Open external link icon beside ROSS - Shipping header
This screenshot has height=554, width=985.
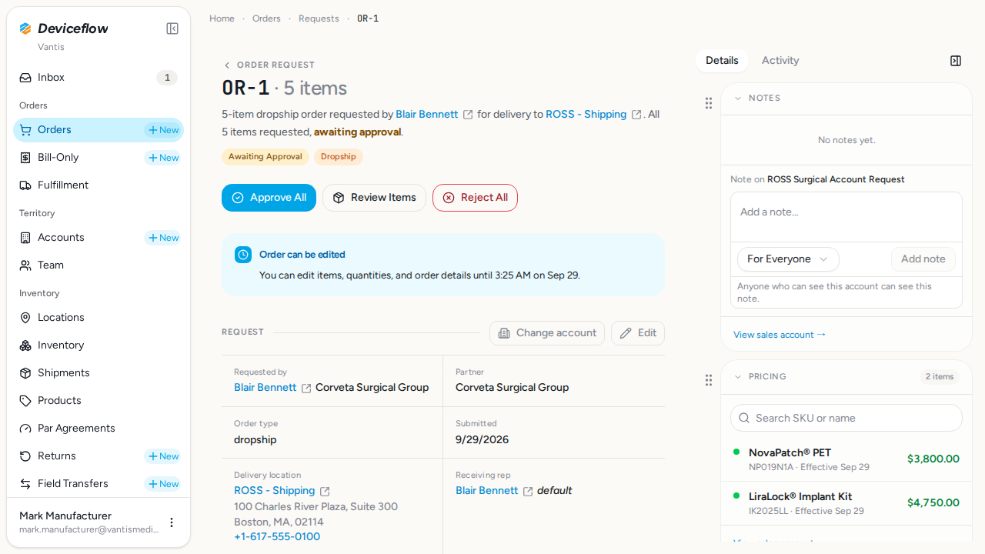(x=636, y=115)
